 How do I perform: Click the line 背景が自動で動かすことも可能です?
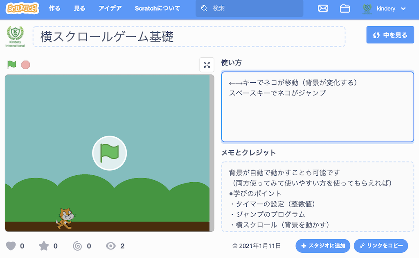[284, 173]
